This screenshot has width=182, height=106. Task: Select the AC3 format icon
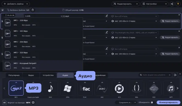click(x=119, y=89)
